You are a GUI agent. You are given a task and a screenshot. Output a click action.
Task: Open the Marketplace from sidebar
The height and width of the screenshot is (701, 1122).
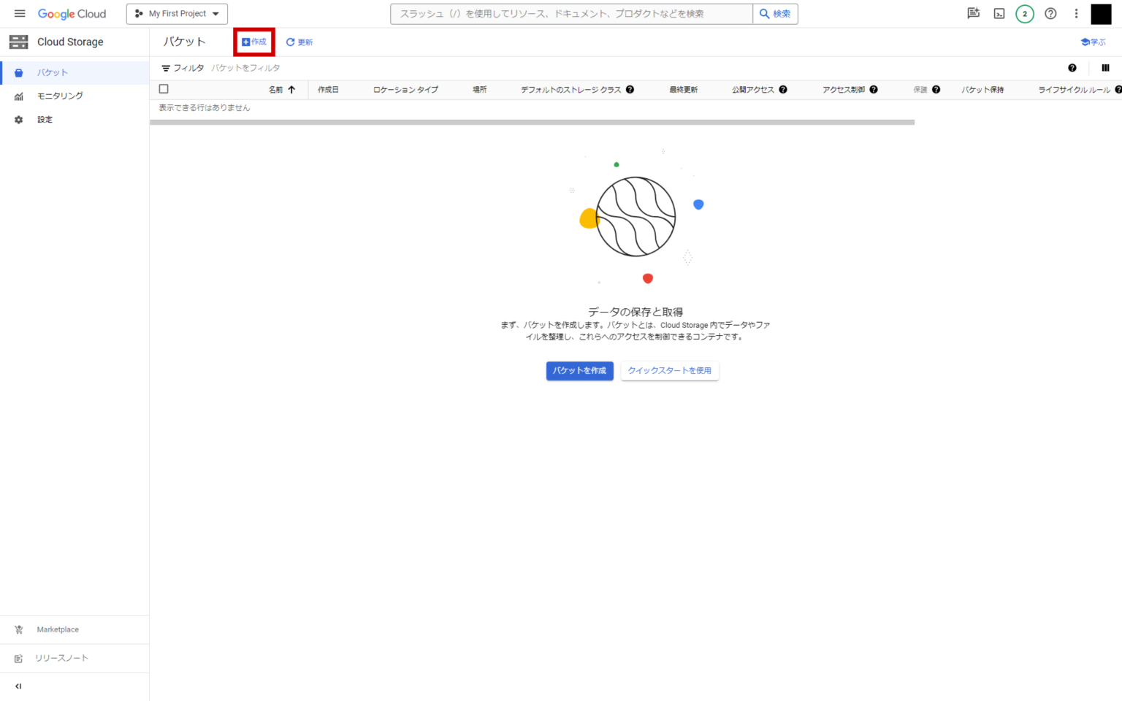(x=57, y=629)
